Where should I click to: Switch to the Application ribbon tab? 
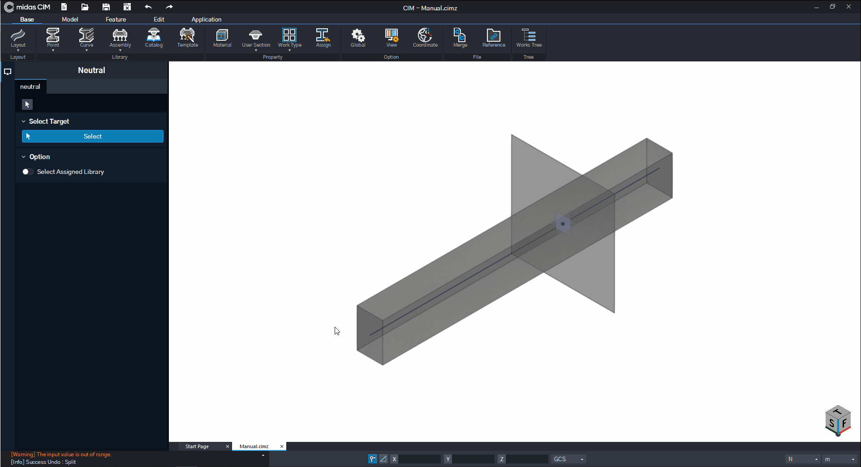pyautogui.click(x=207, y=19)
